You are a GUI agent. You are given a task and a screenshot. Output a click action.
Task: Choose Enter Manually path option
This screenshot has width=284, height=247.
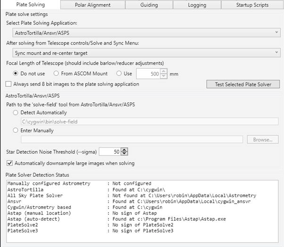click(17, 131)
